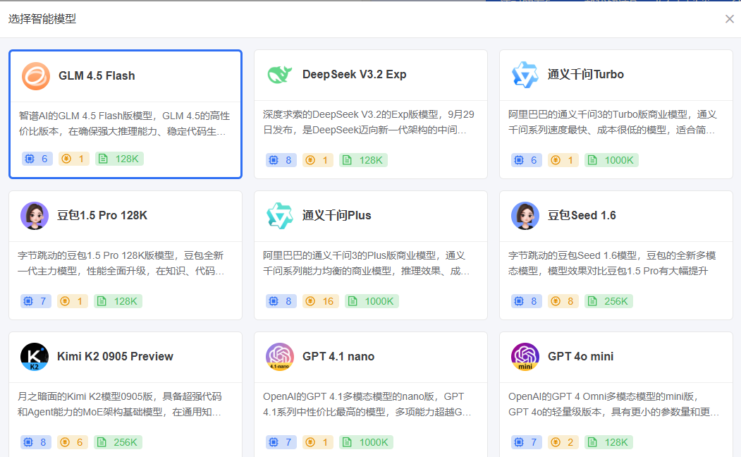Click the Kimi K2 description paragraph

[x=120, y=404]
